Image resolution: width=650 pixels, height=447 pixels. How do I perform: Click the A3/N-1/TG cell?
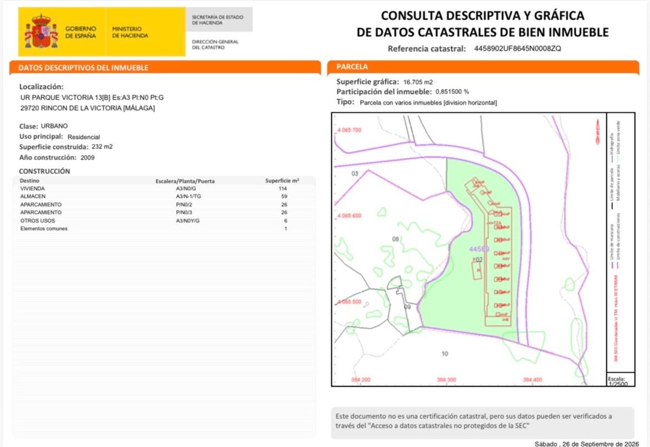[188, 196]
